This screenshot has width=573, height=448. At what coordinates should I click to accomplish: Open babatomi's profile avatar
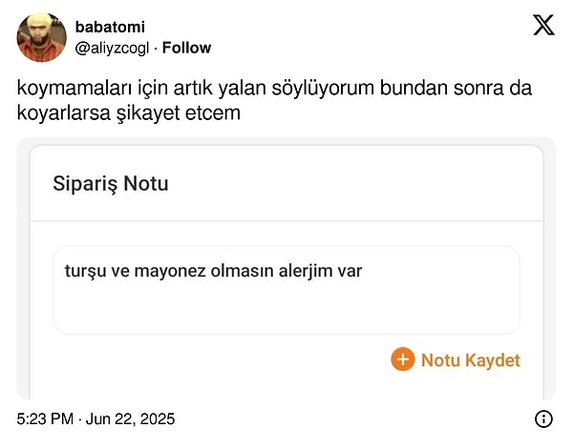[42, 37]
